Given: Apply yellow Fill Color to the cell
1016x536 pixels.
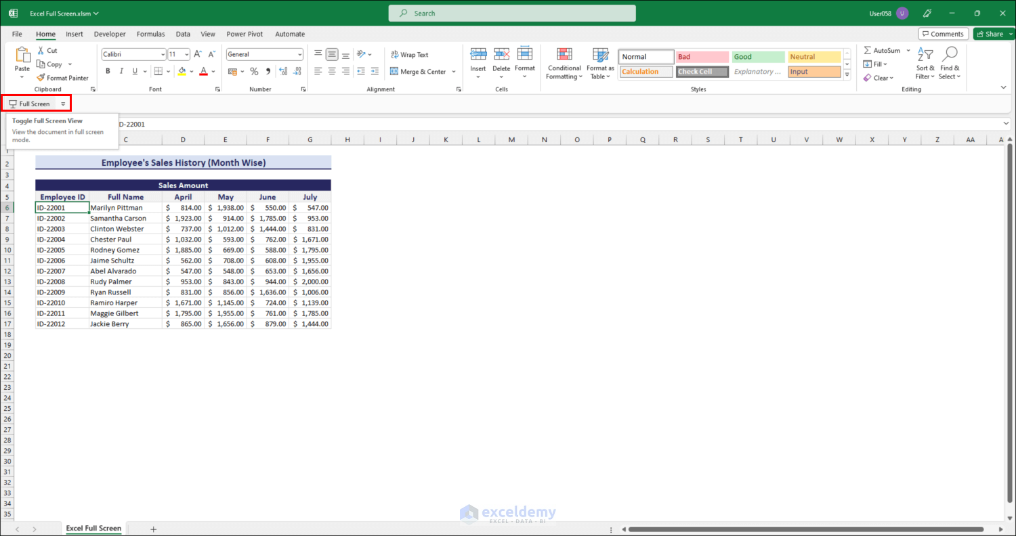Looking at the screenshot, I should 182,71.
